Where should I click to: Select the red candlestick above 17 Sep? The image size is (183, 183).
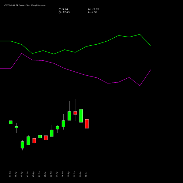coord(34,141)
